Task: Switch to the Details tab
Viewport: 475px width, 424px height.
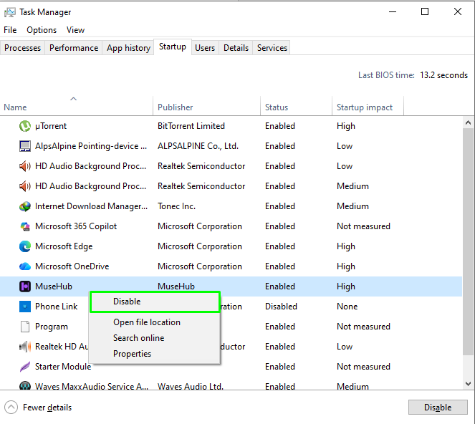Action: click(236, 48)
